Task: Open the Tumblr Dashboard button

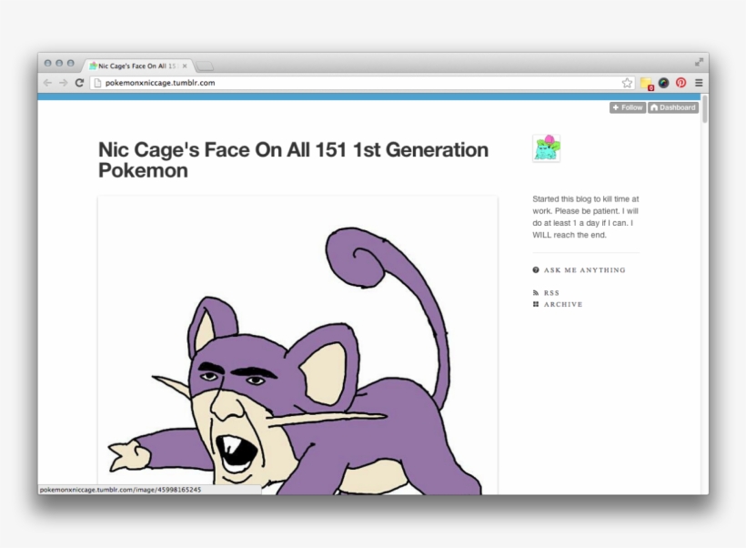Action: click(672, 107)
